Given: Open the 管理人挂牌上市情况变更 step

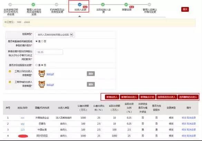Looking at the screenshot, I should pyautogui.click(x=150, y=11).
